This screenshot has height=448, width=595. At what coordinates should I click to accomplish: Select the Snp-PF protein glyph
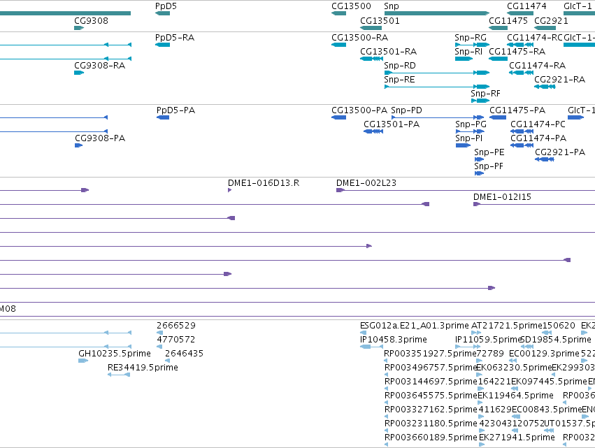(x=479, y=173)
